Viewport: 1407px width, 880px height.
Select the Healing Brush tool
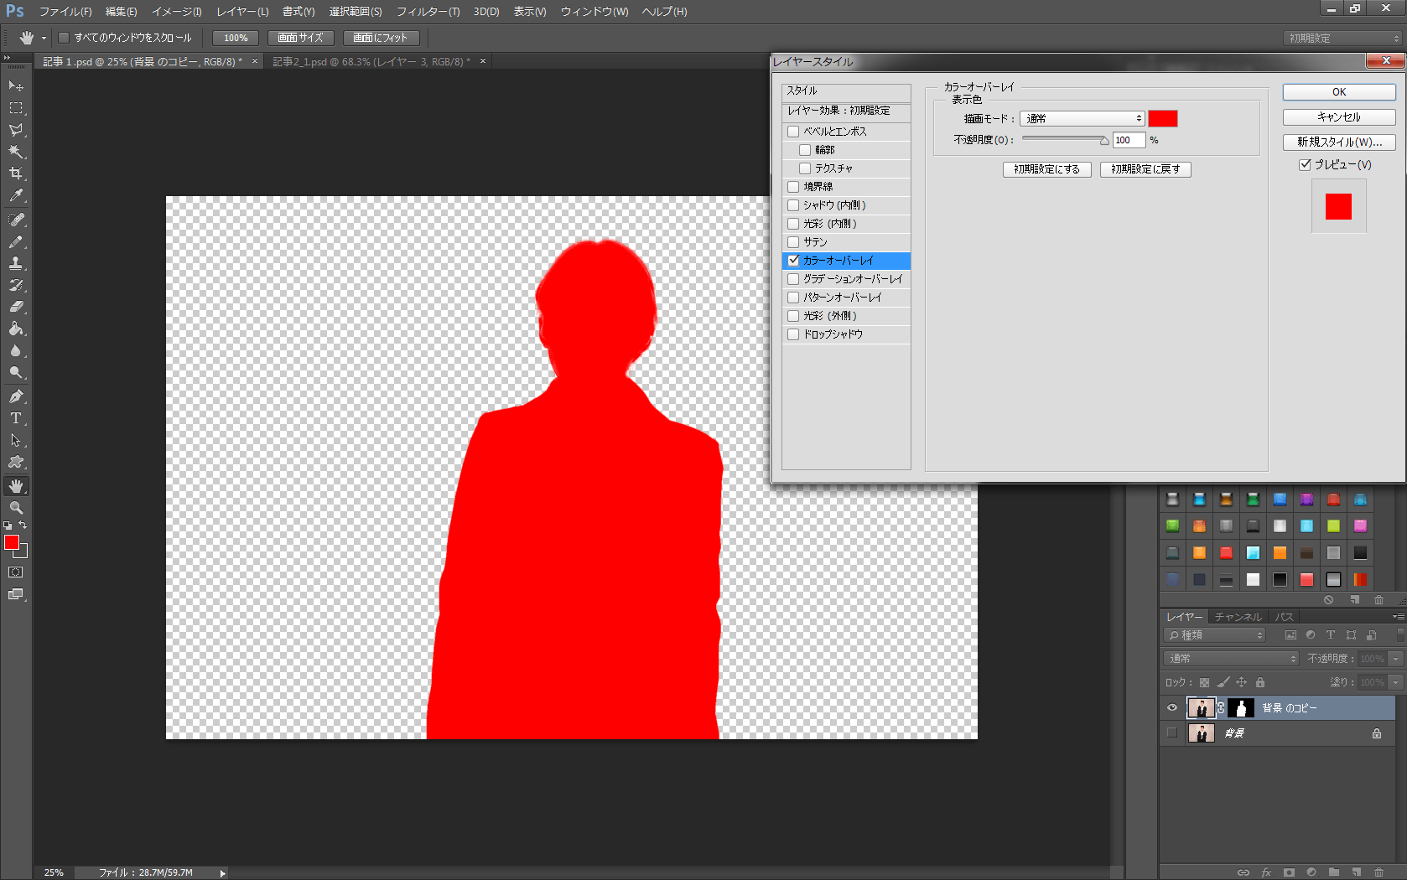coord(16,220)
